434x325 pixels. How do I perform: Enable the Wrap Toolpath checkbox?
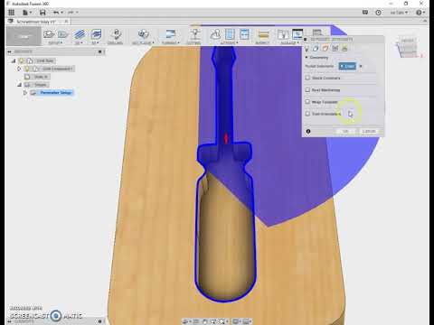[307, 102]
